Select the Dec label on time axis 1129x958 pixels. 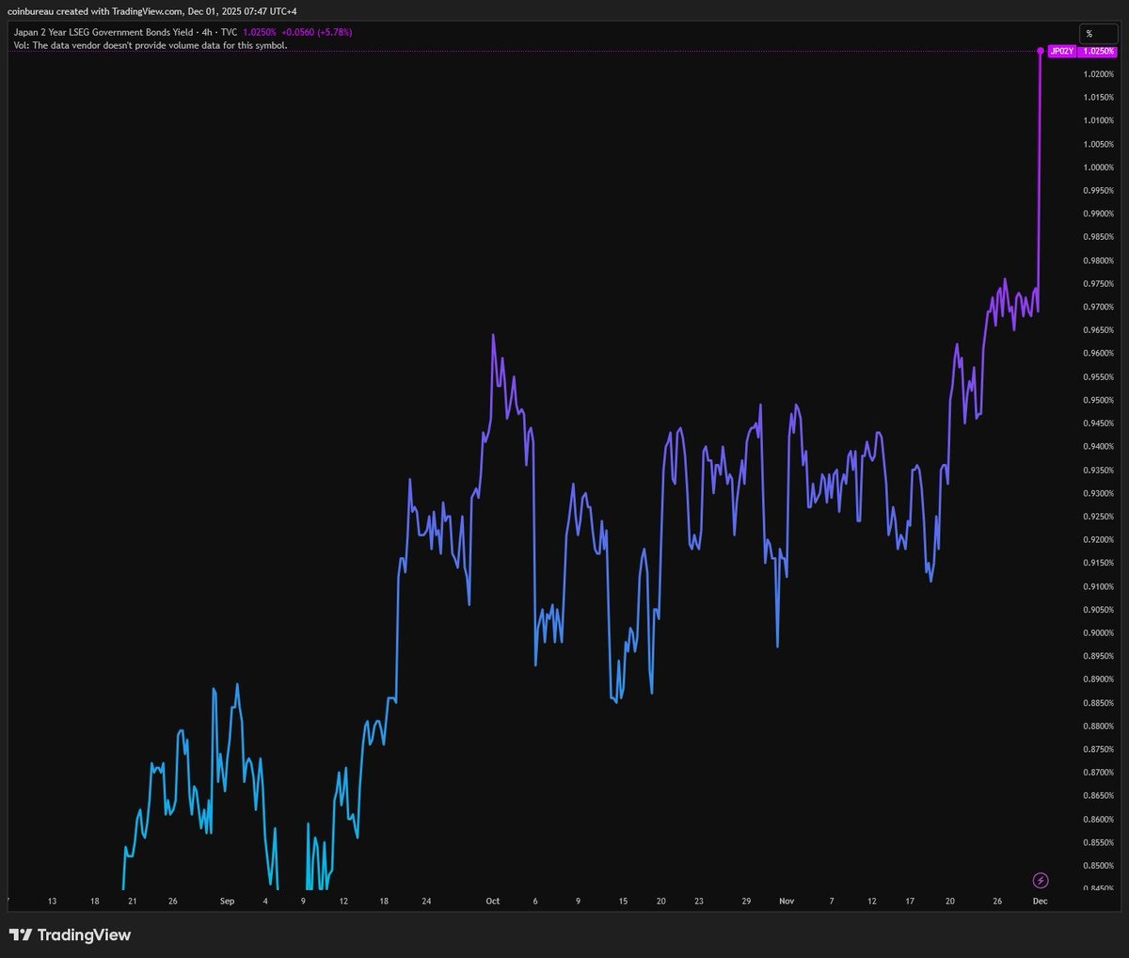1040,901
